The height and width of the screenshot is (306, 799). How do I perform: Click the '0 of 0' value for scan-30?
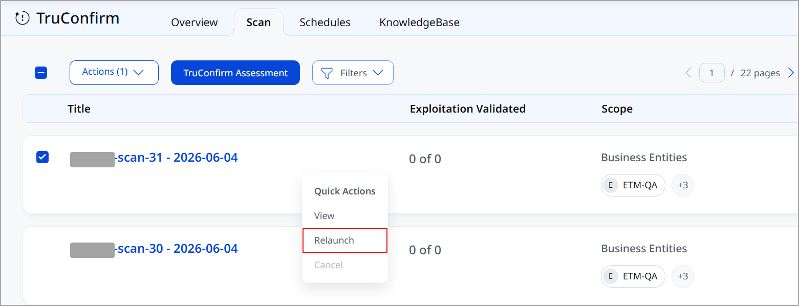tap(425, 250)
